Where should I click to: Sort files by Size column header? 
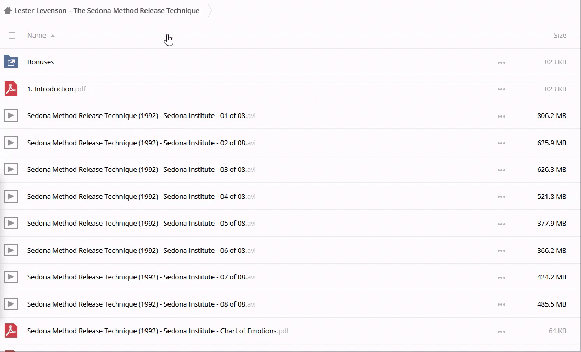pyautogui.click(x=560, y=36)
